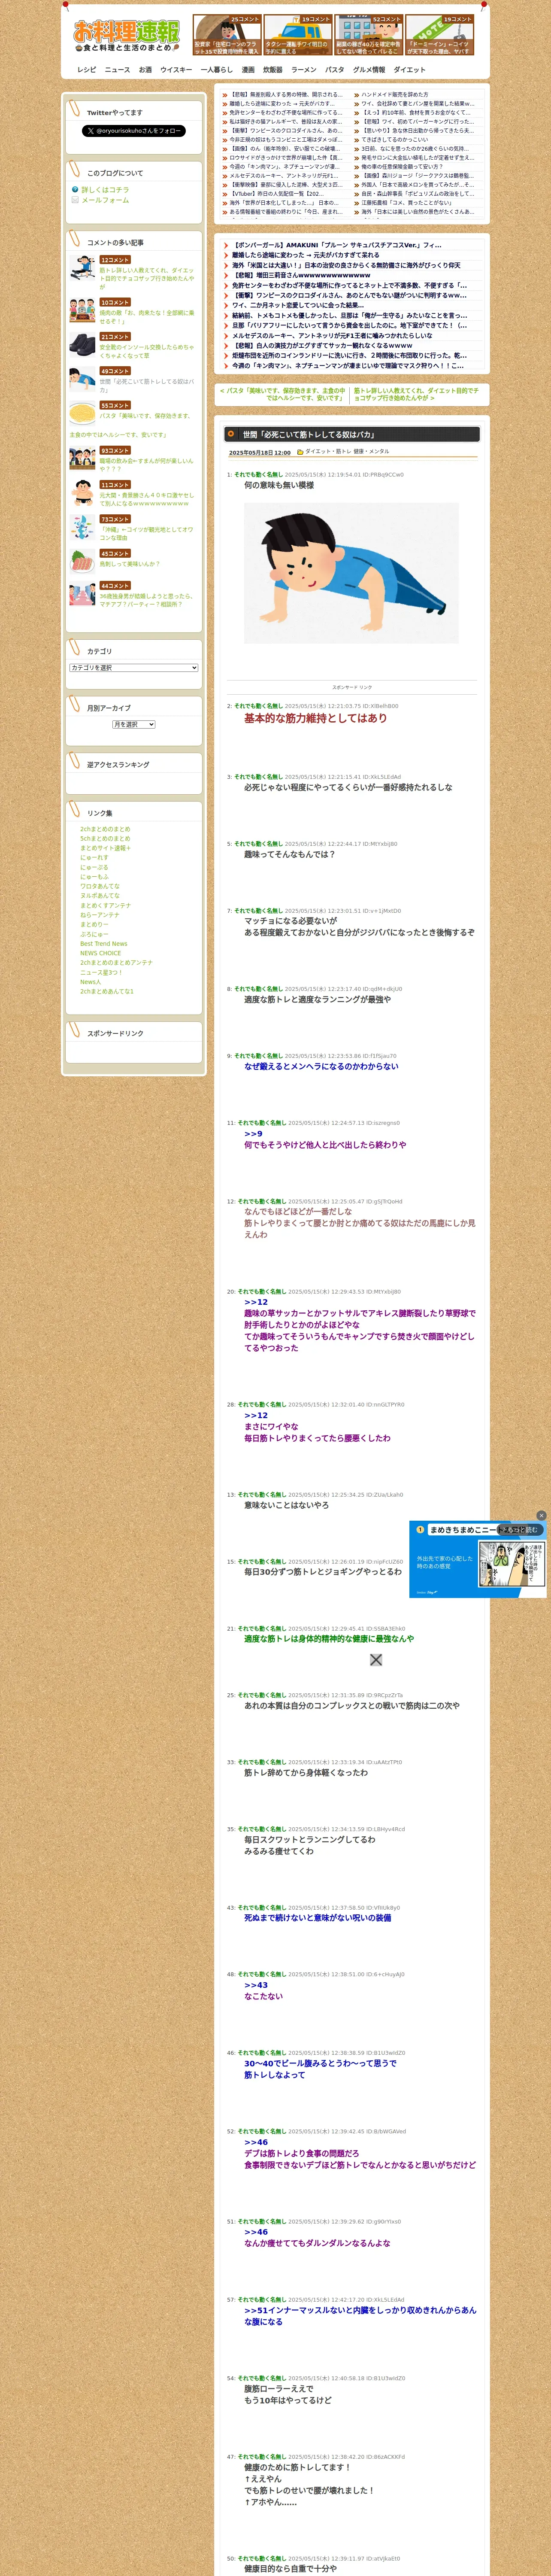
Task: Open the グルメ情報 menu item
Action: pos(369,70)
